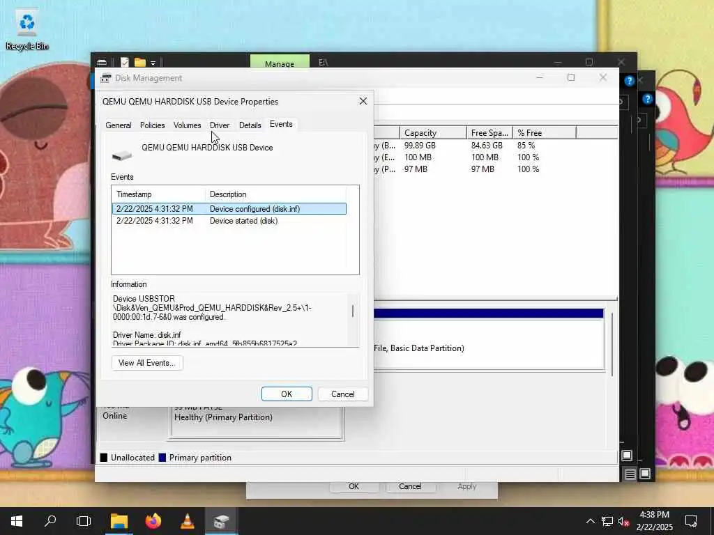714x535 pixels.
Task: Click the lower blue help icon
Action: [648, 99]
